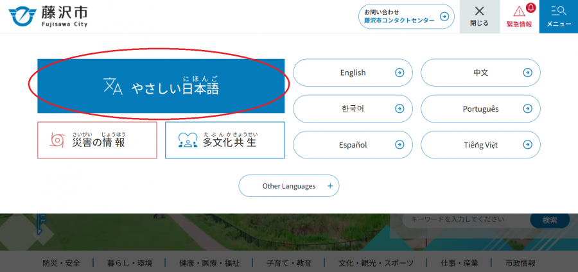Click the typhoon icon in 災害の情報
Screen dimensions: 578x272
[57, 140]
